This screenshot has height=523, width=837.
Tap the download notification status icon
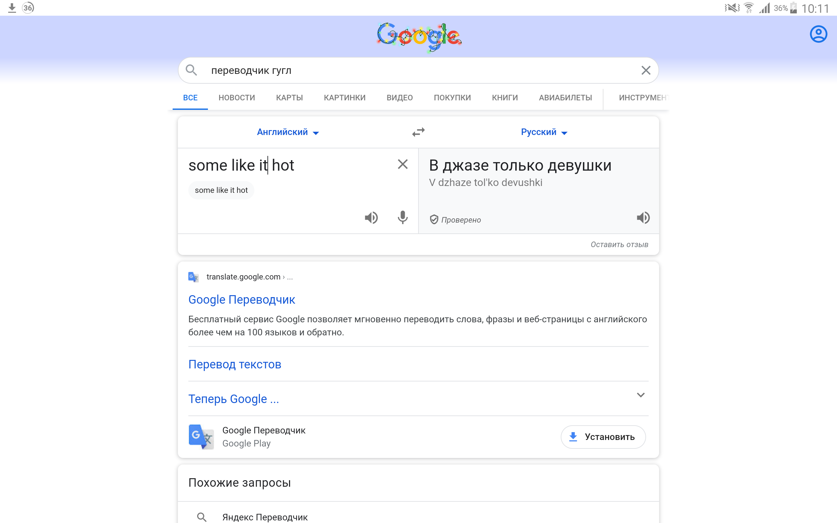tap(12, 8)
